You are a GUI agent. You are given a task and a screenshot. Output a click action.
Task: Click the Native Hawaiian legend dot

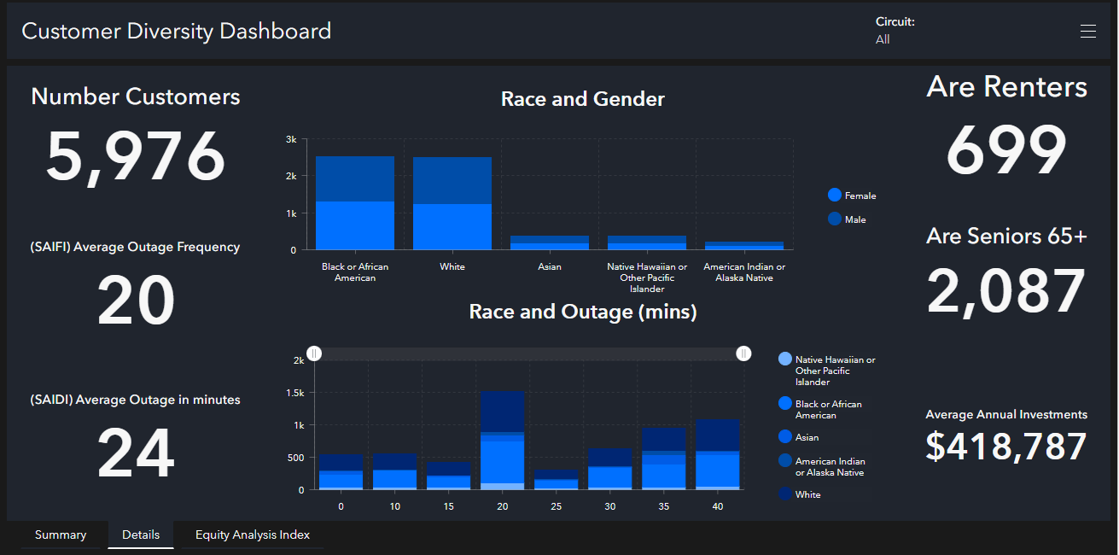click(x=784, y=359)
